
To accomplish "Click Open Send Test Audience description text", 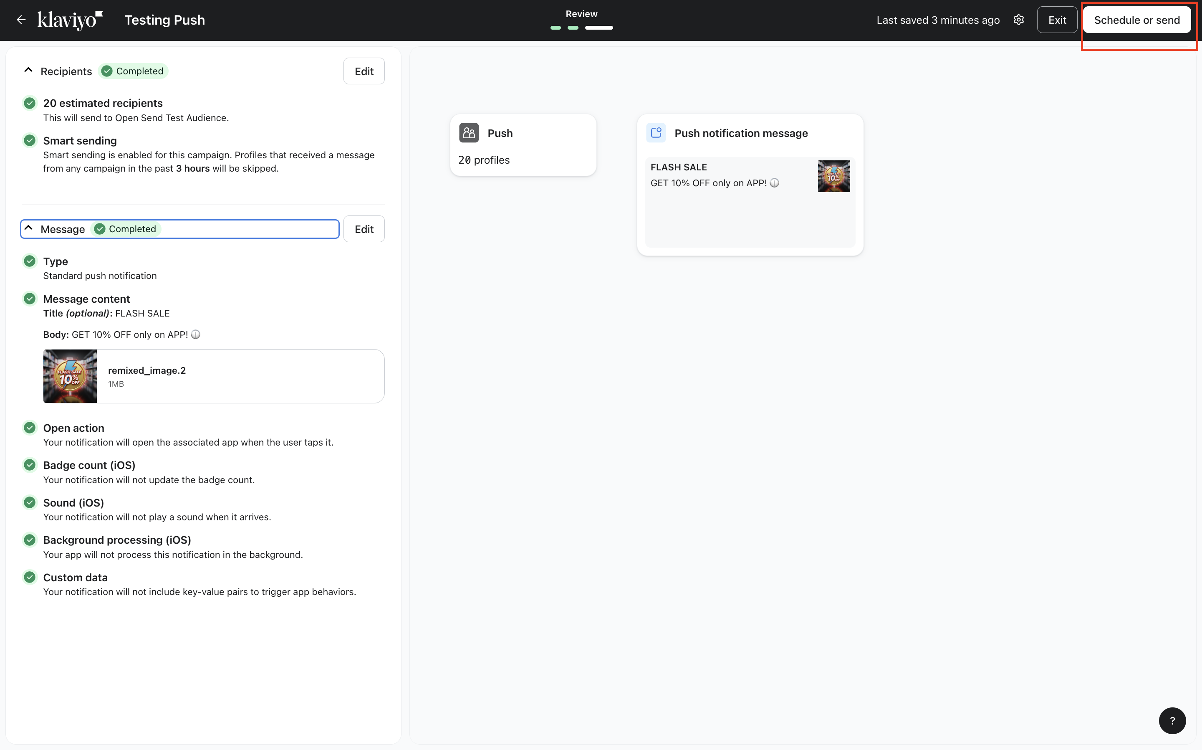I will (x=136, y=118).
